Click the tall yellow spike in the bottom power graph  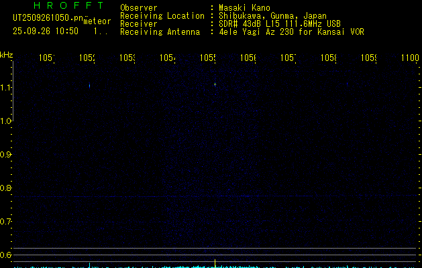[x=215, y=263]
